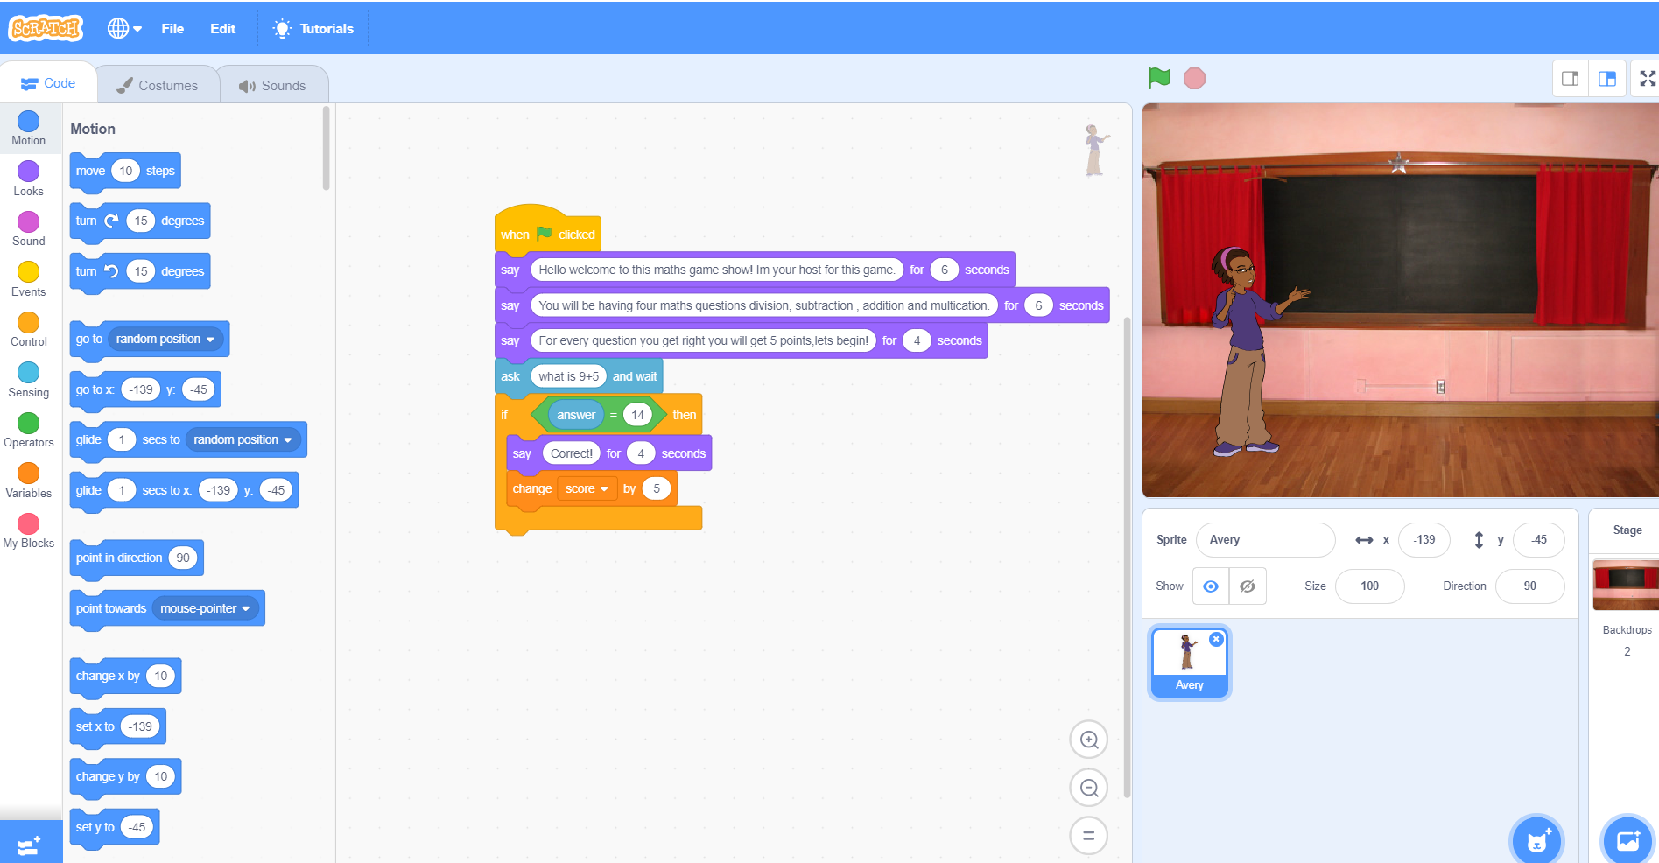Switch to small stage layout
1659x863 pixels.
pyautogui.click(x=1571, y=79)
